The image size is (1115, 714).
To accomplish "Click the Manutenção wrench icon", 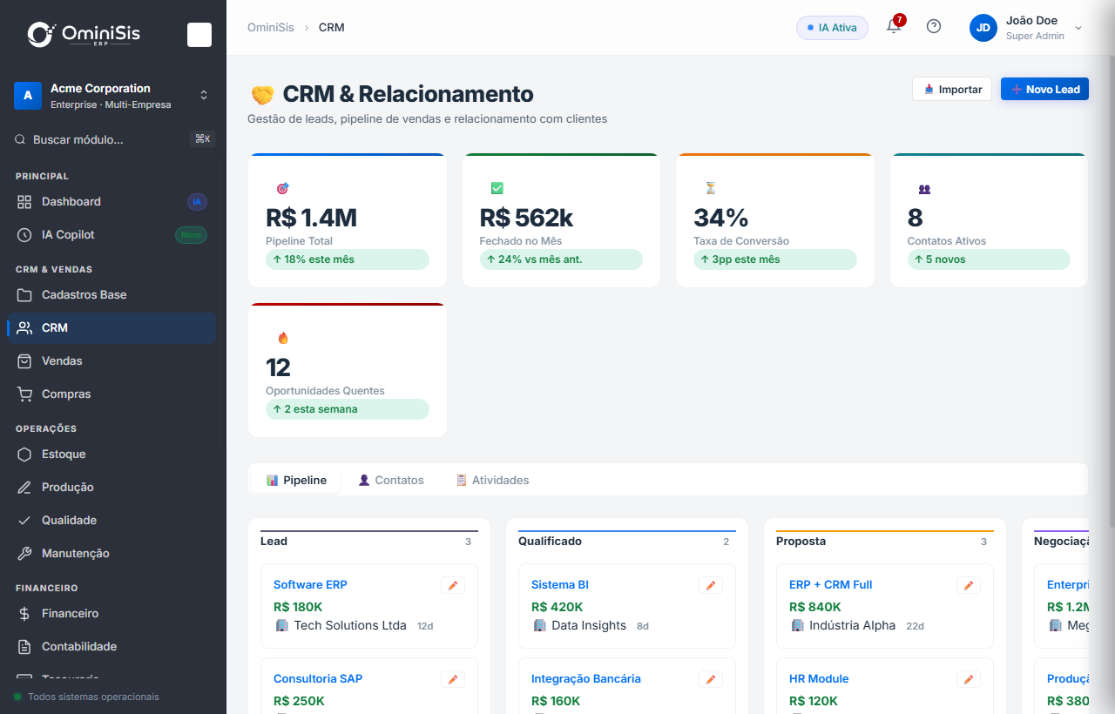I will pyautogui.click(x=24, y=554).
